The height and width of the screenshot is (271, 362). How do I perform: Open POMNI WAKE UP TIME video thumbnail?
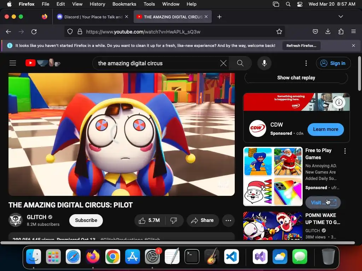click(x=273, y=226)
